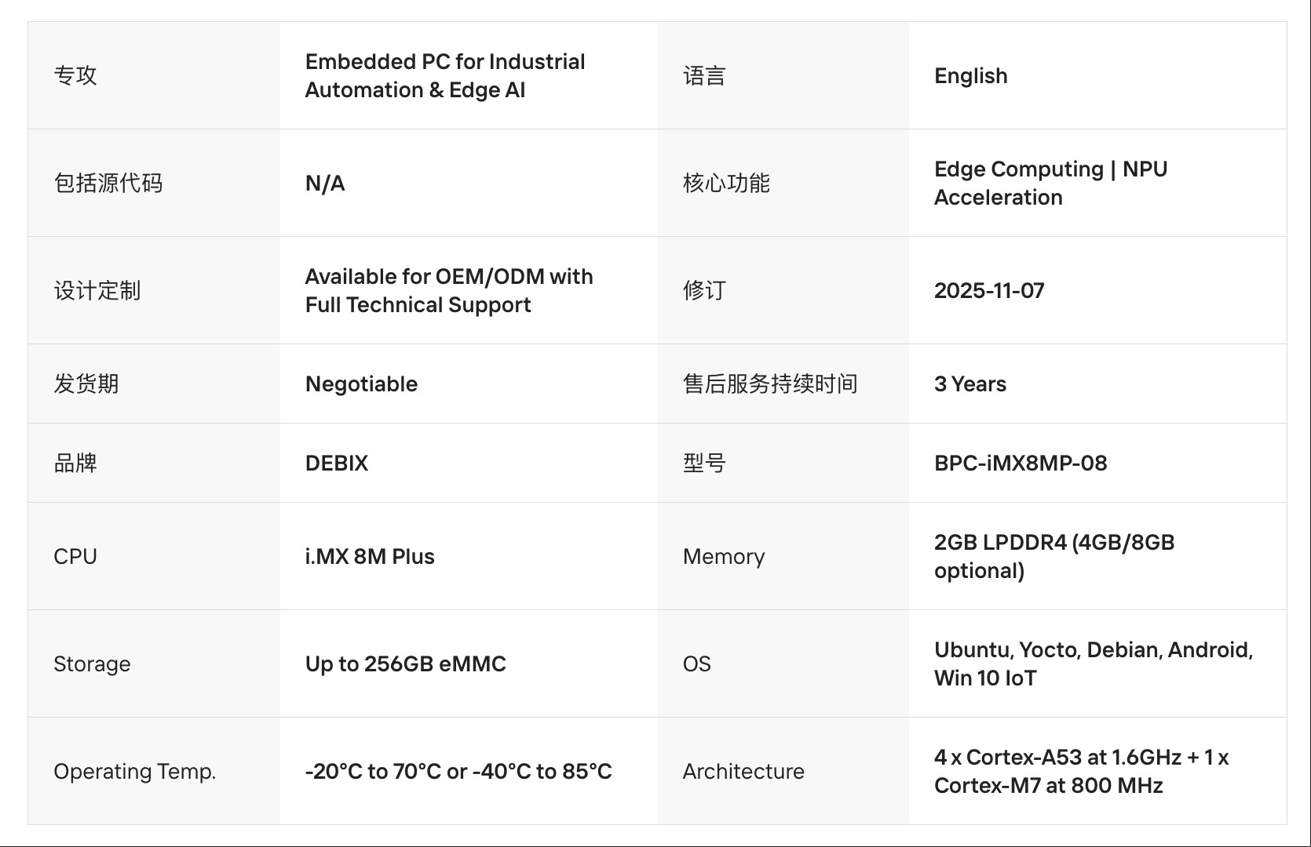Click the OS label cell
Image resolution: width=1311 pixels, height=847 pixels.
click(696, 663)
